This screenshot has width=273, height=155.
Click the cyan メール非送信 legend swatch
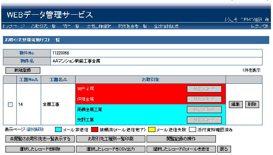pos(58,129)
